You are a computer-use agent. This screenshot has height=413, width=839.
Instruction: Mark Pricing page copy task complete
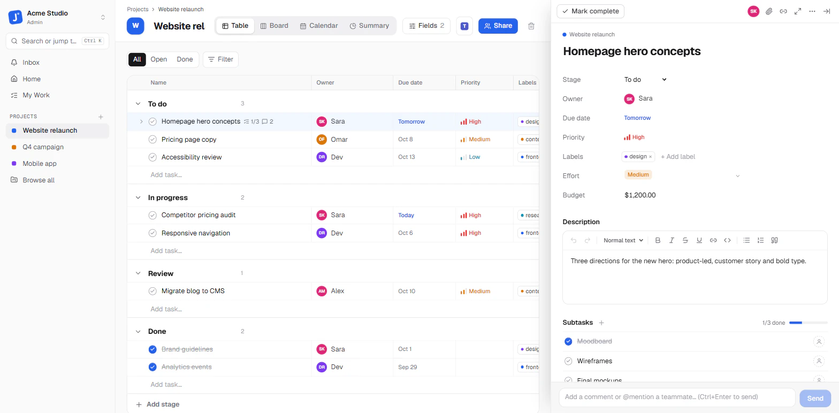tap(152, 140)
